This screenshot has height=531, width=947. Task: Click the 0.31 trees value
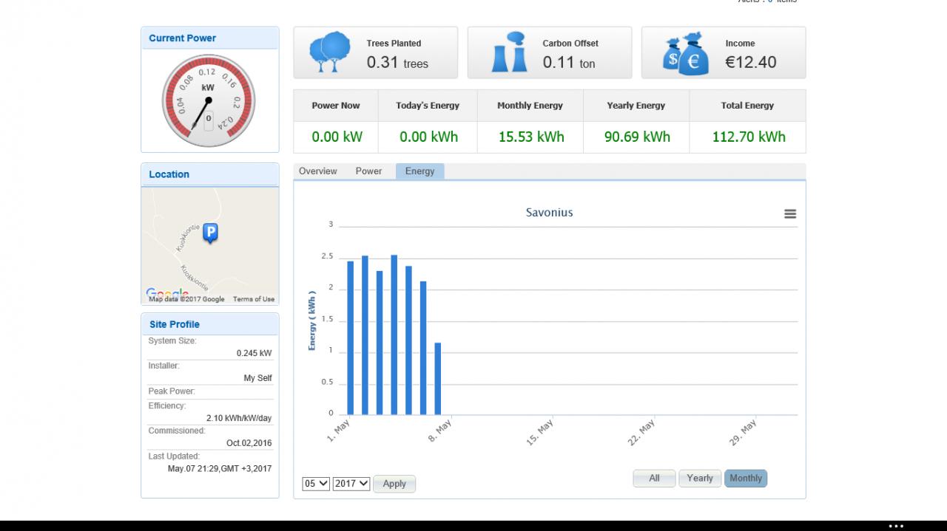tap(397, 63)
